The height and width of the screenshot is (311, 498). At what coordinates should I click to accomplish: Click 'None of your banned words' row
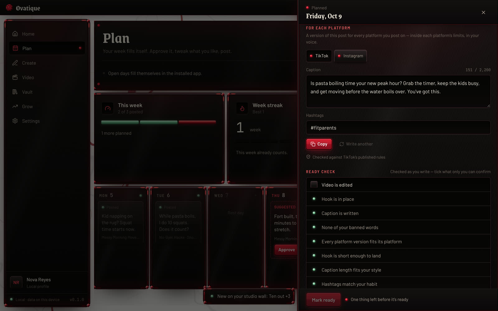(398, 227)
